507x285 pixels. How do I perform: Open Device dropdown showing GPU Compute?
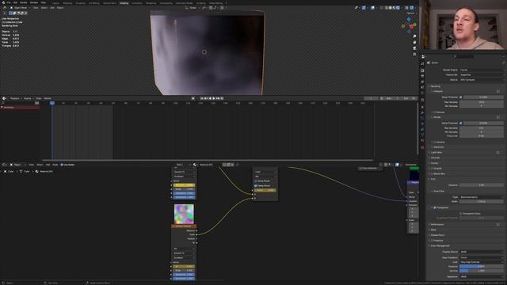[482, 79]
